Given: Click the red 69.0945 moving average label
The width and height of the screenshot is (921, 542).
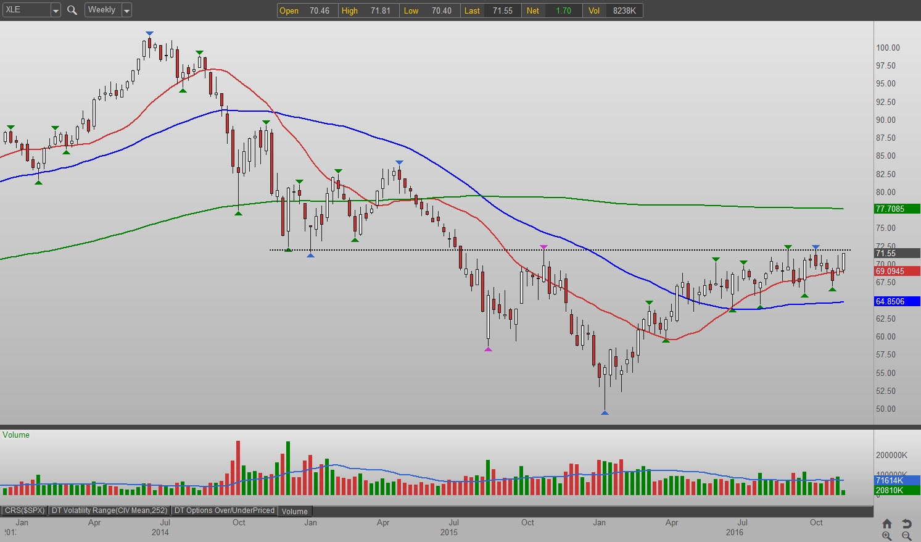Looking at the screenshot, I should click(896, 271).
